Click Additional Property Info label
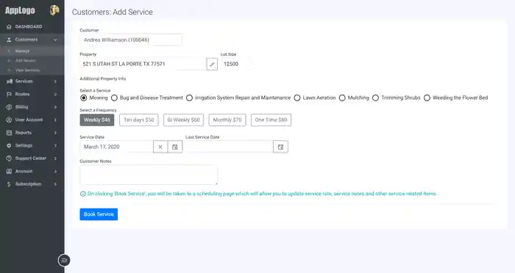This screenshot has height=273, width=515. (103, 79)
